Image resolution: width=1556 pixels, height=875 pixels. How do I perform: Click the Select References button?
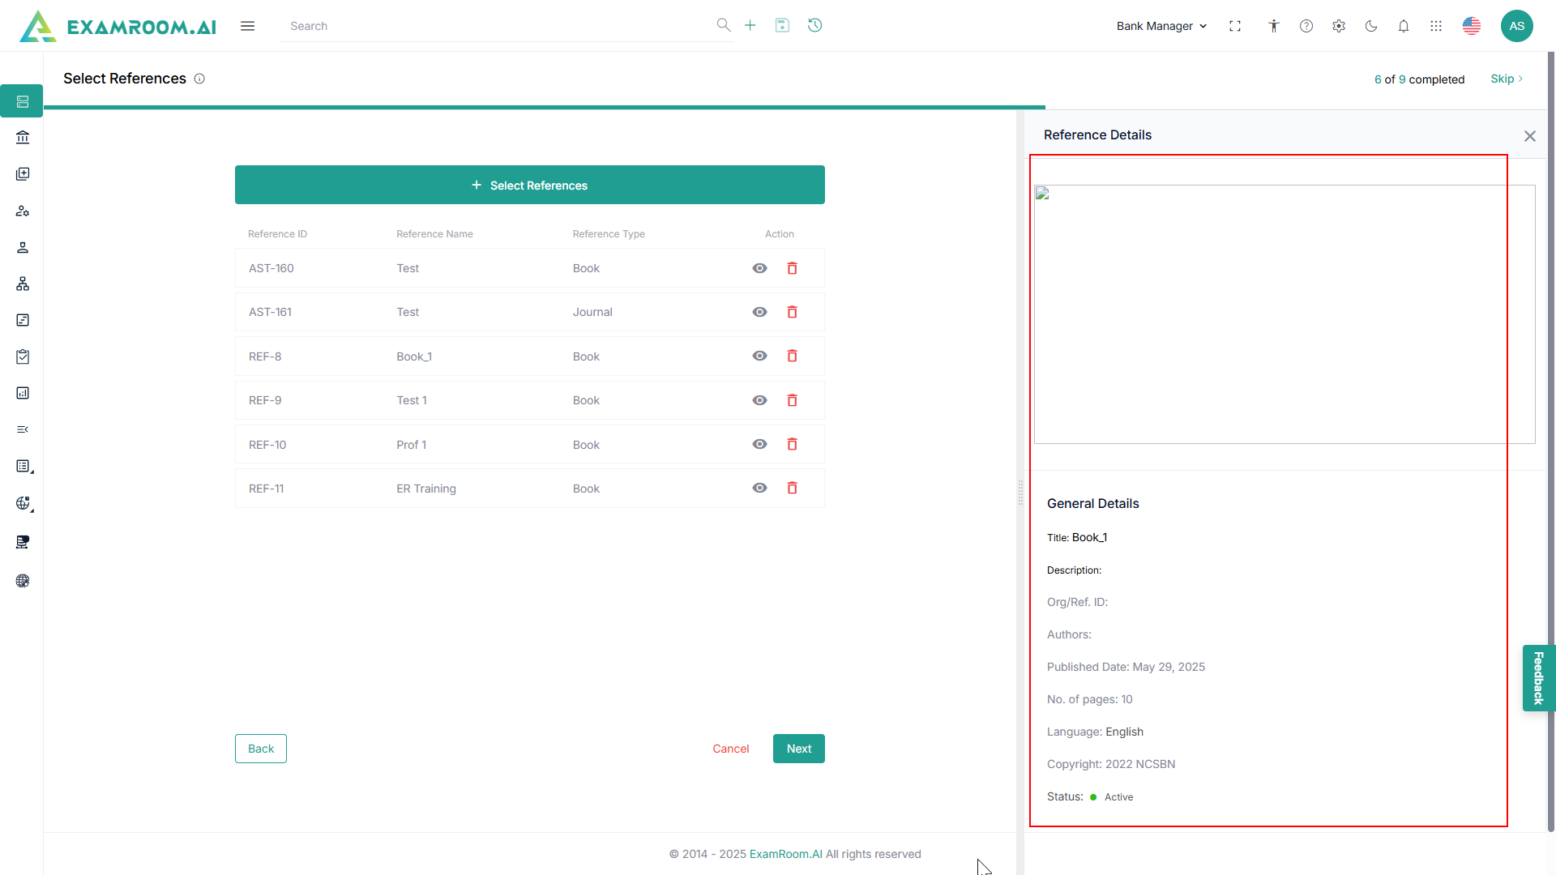point(530,186)
